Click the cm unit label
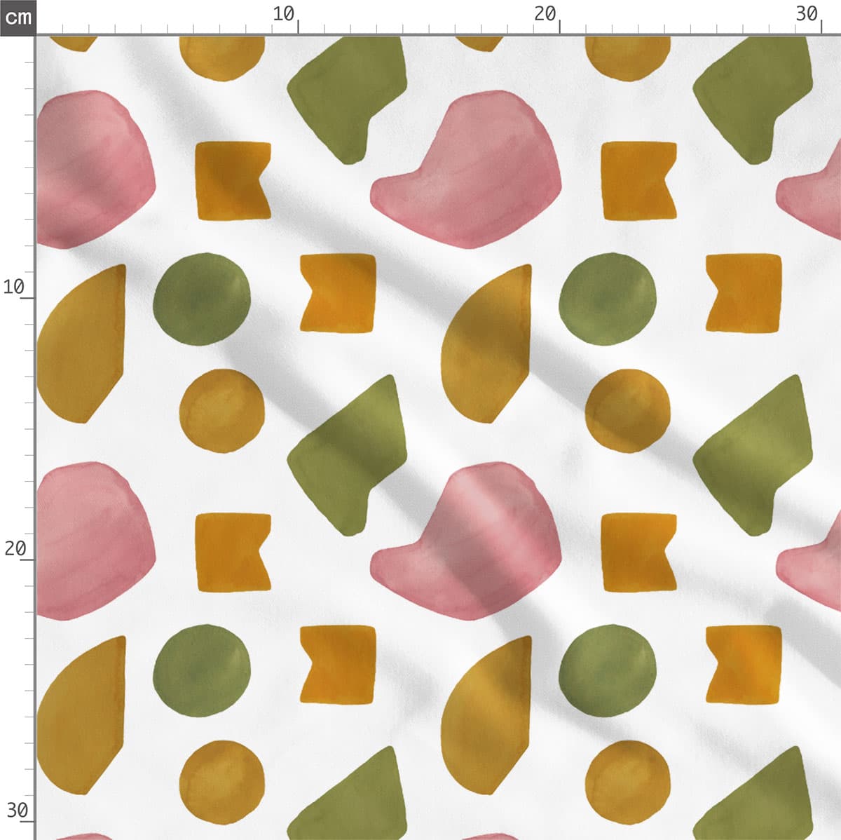Viewport: 841px width, 840px height. [x=18, y=17]
